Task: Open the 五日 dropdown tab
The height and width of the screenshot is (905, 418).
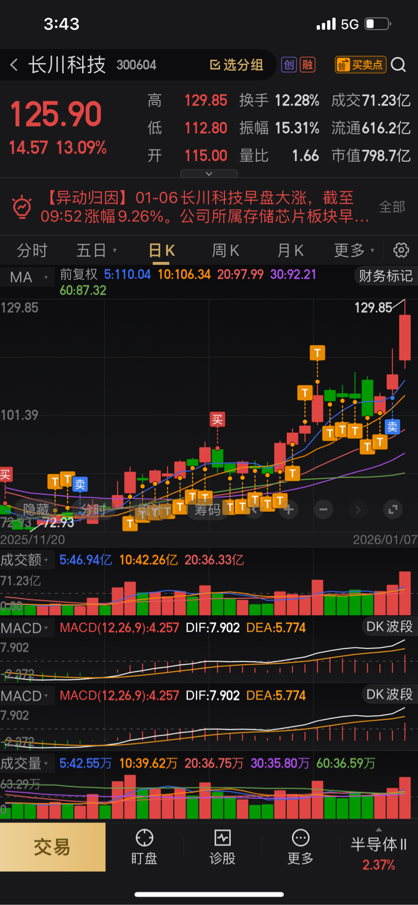Action: 96,250
